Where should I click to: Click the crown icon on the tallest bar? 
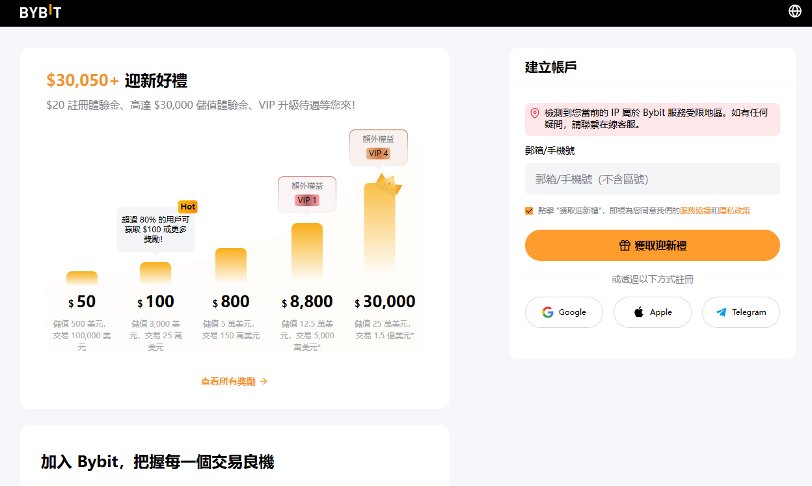390,185
